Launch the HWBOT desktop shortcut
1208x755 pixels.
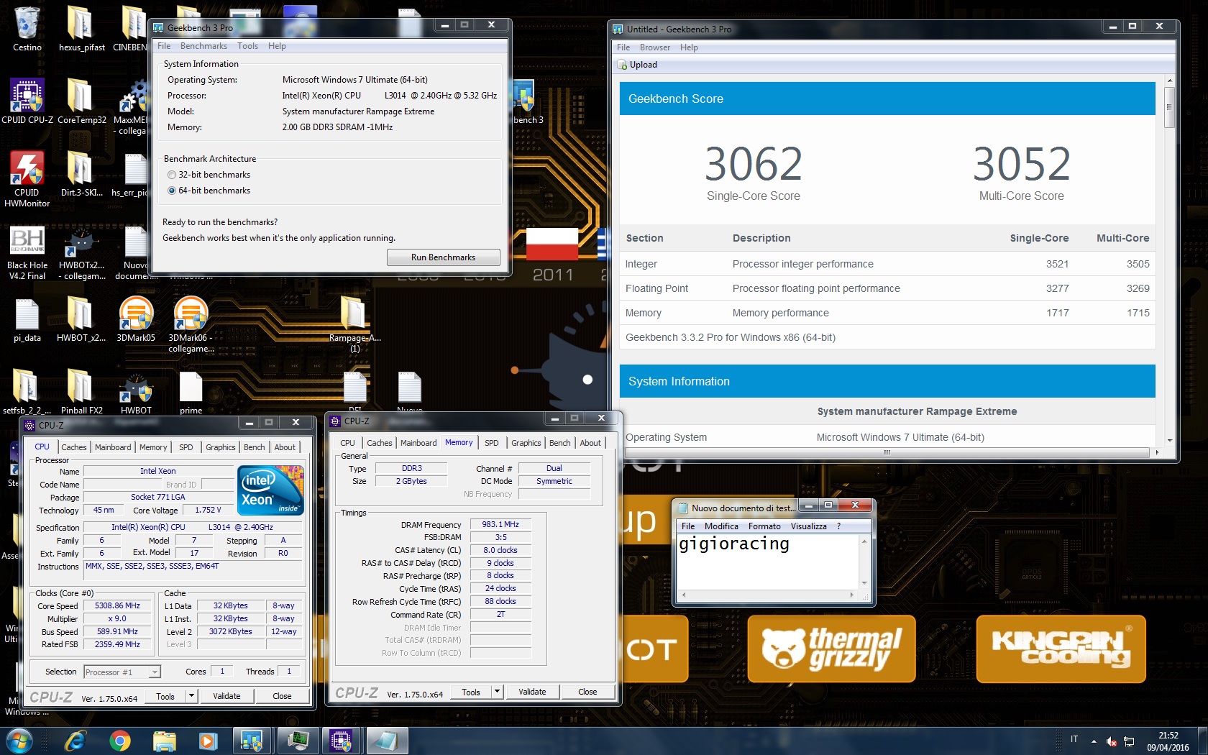coord(136,392)
